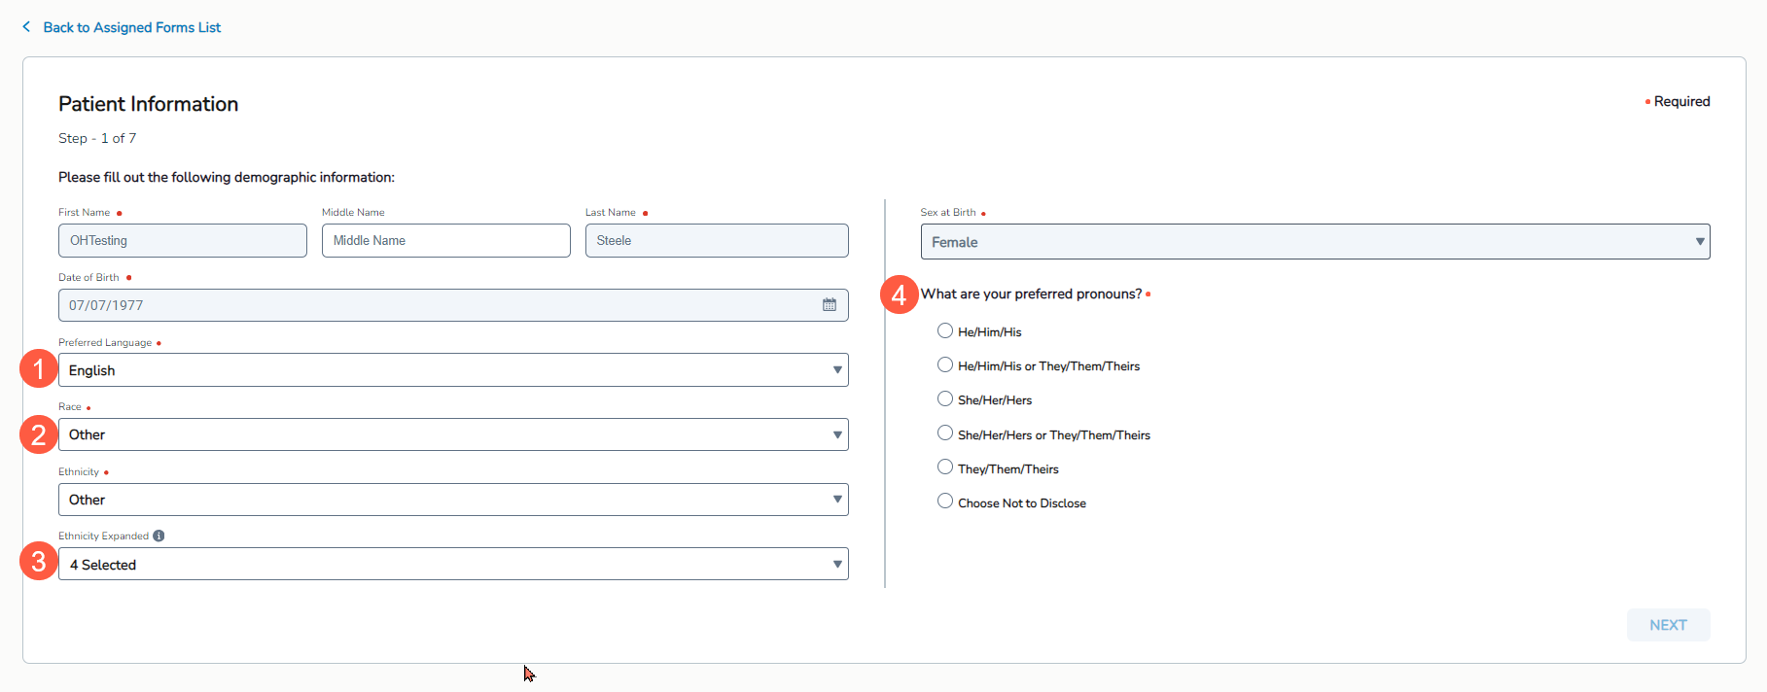
Task: Select 'She/Her/Hers or They/Them/Theirs' radio
Action: click(944, 433)
